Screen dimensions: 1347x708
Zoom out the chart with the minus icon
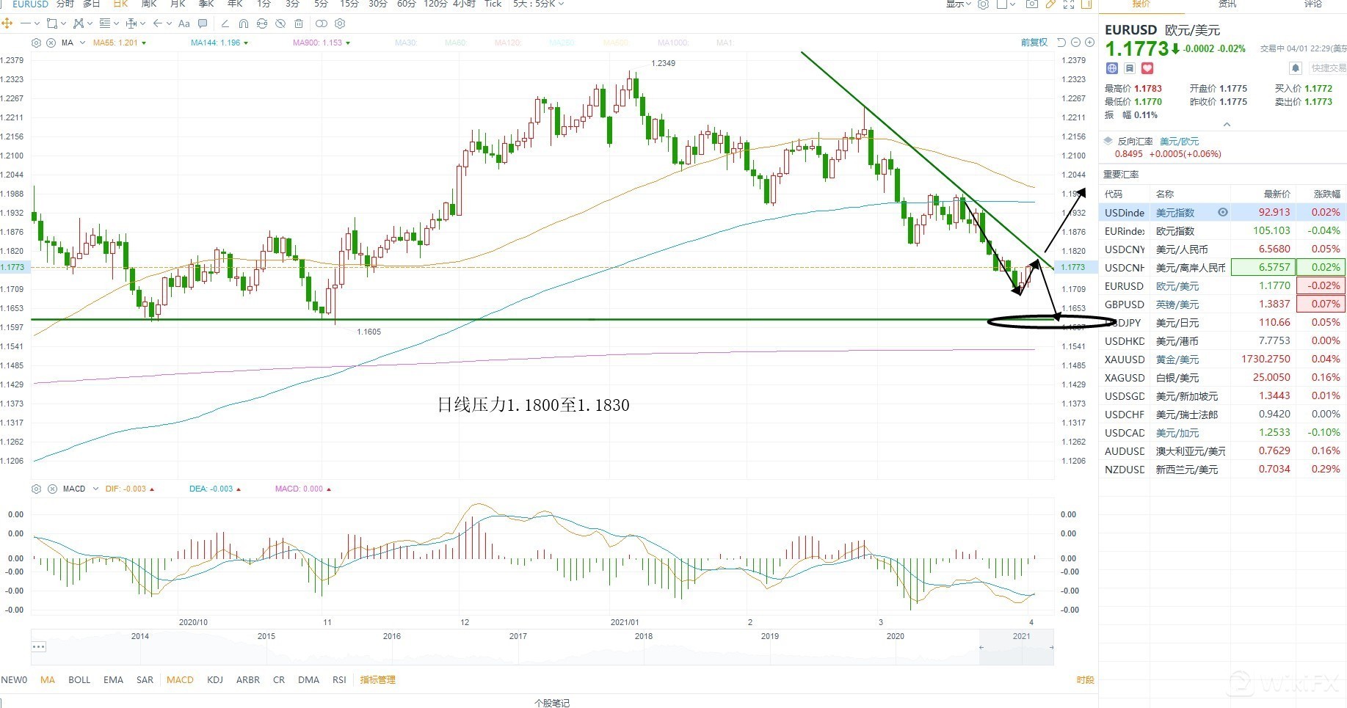point(1075,43)
